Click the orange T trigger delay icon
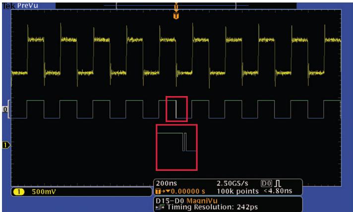Image resolution: width=353 pixels, height=212 pixels. [x=159, y=191]
